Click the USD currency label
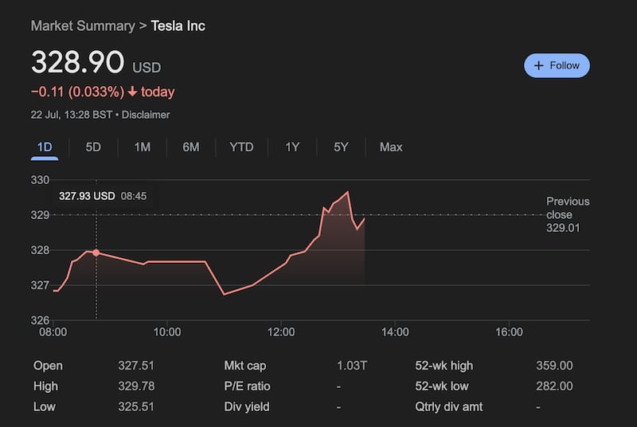637x427 pixels. click(x=147, y=68)
